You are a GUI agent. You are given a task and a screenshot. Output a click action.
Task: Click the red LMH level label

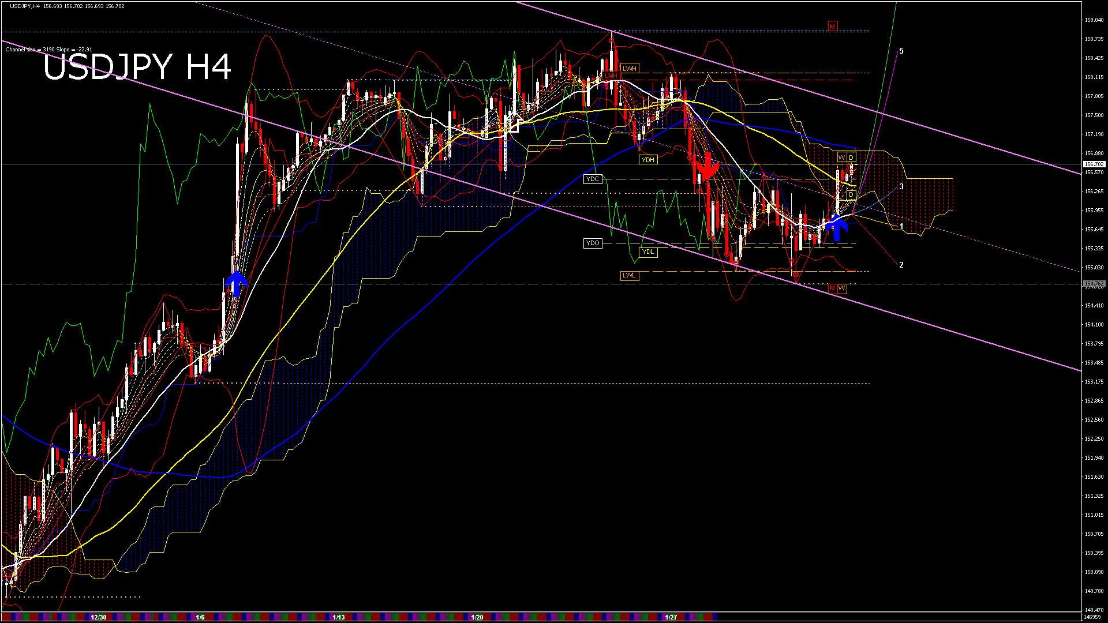click(611, 76)
